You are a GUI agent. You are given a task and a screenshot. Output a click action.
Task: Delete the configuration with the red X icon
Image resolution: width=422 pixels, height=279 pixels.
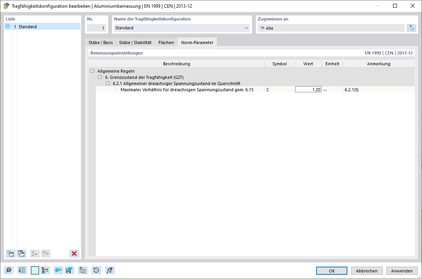74,253
